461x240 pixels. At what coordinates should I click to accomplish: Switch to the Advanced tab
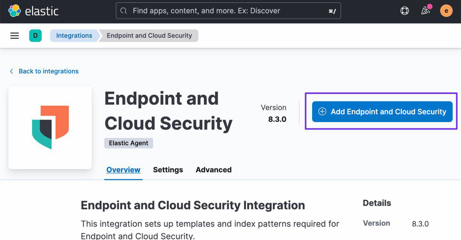pyautogui.click(x=214, y=170)
